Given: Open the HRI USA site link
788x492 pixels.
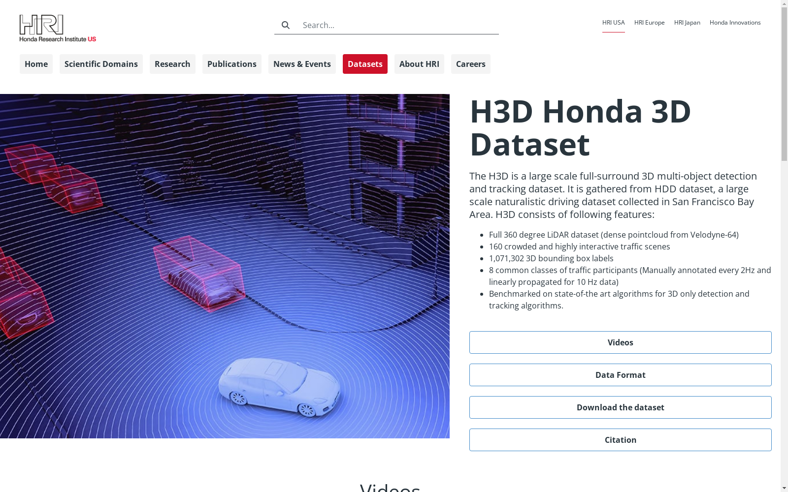Looking at the screenshot, I should click(x=613, y=23).
